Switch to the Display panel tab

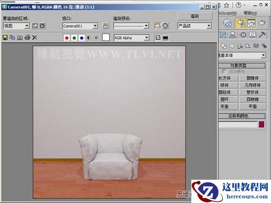[x=253, y=35]
